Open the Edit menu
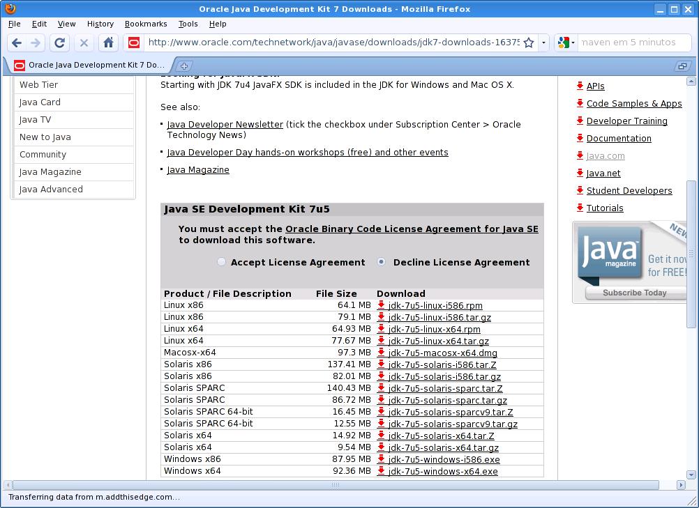The width and height of the screenshot is (699, 508). tap(39, 24)
